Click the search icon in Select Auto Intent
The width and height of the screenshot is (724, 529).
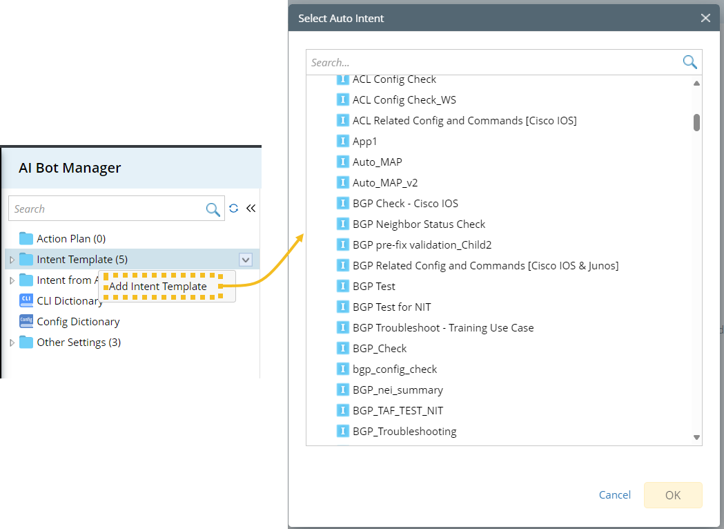point(689,62)
